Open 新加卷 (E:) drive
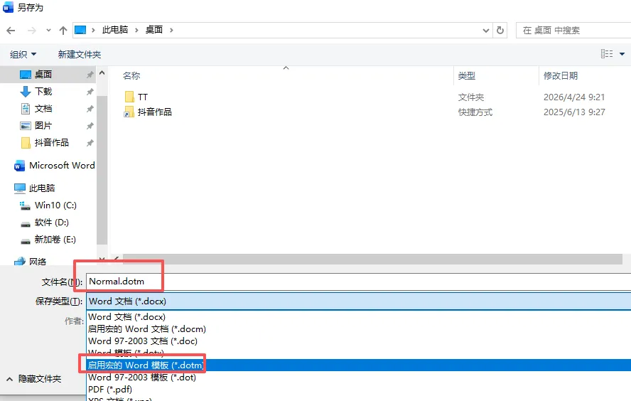631x401 pixels. 55,240
